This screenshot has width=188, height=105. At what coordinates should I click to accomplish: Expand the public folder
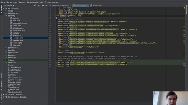pos(6,50)
